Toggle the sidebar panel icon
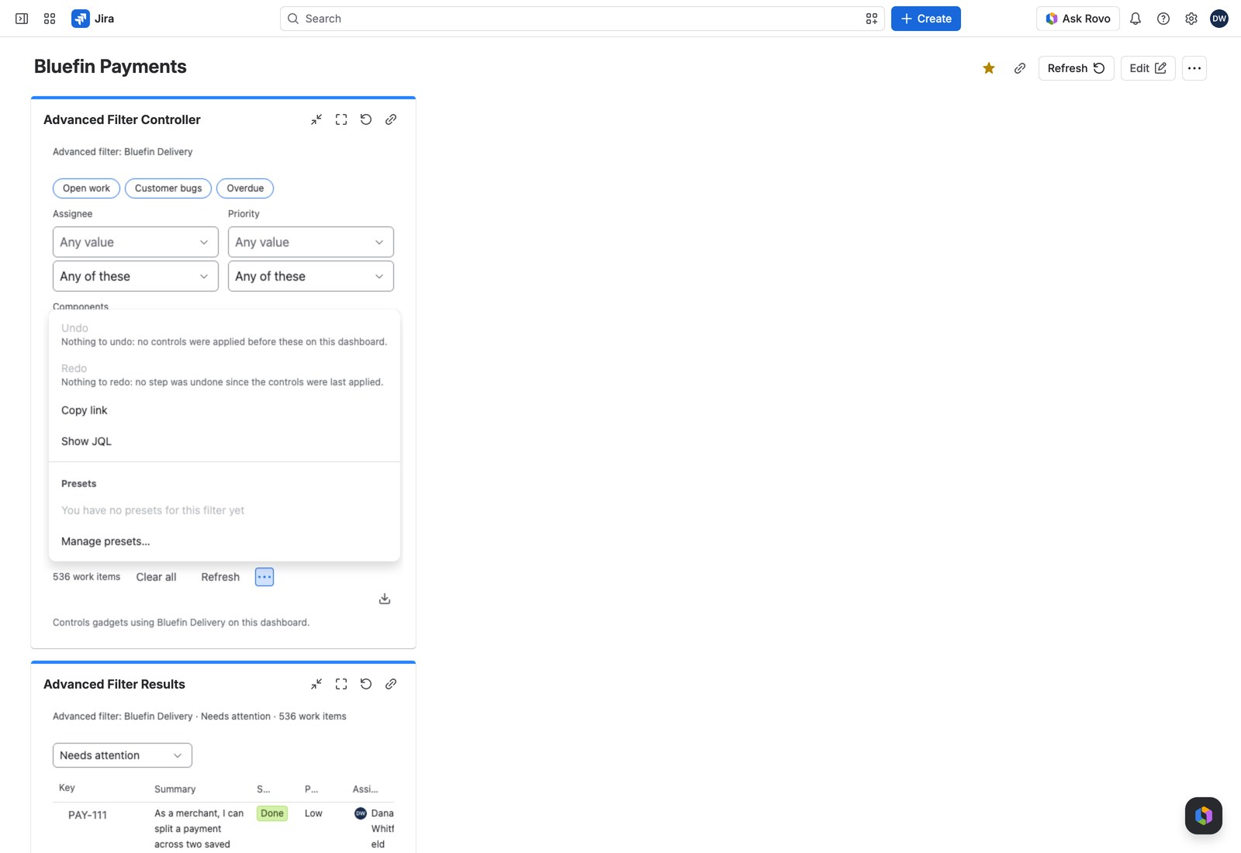 [x=22, y=19]
